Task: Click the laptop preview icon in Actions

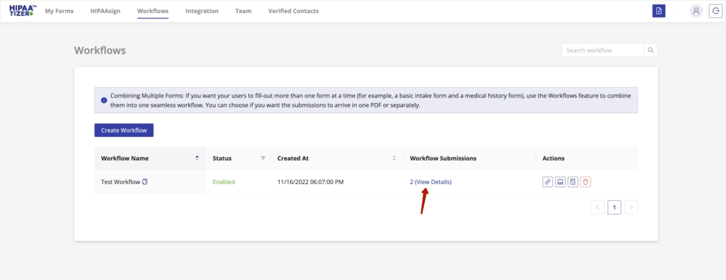Action: [x=560, y=182]
